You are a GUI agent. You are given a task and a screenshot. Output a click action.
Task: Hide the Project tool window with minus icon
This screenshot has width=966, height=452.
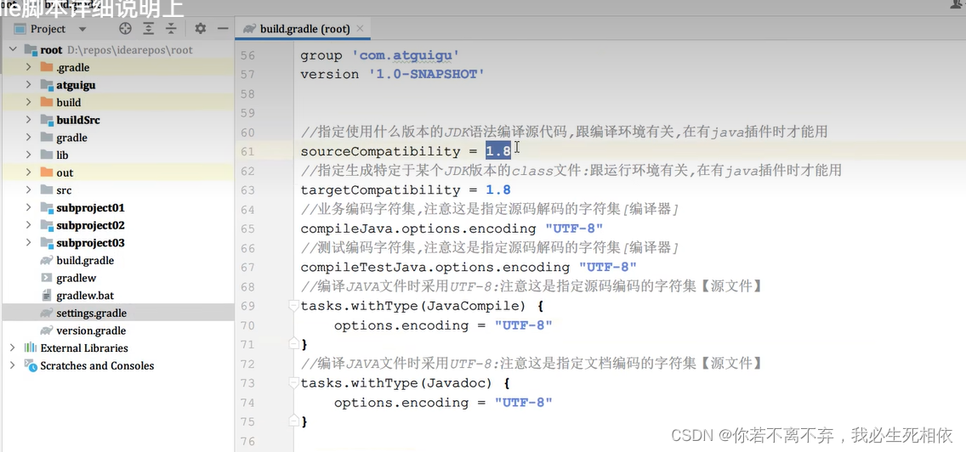click(x=223, y=28)
